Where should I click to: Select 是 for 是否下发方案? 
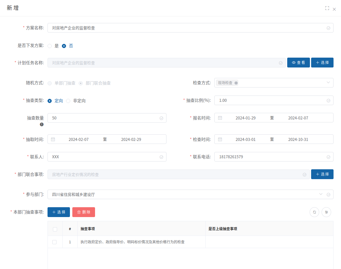50,46
